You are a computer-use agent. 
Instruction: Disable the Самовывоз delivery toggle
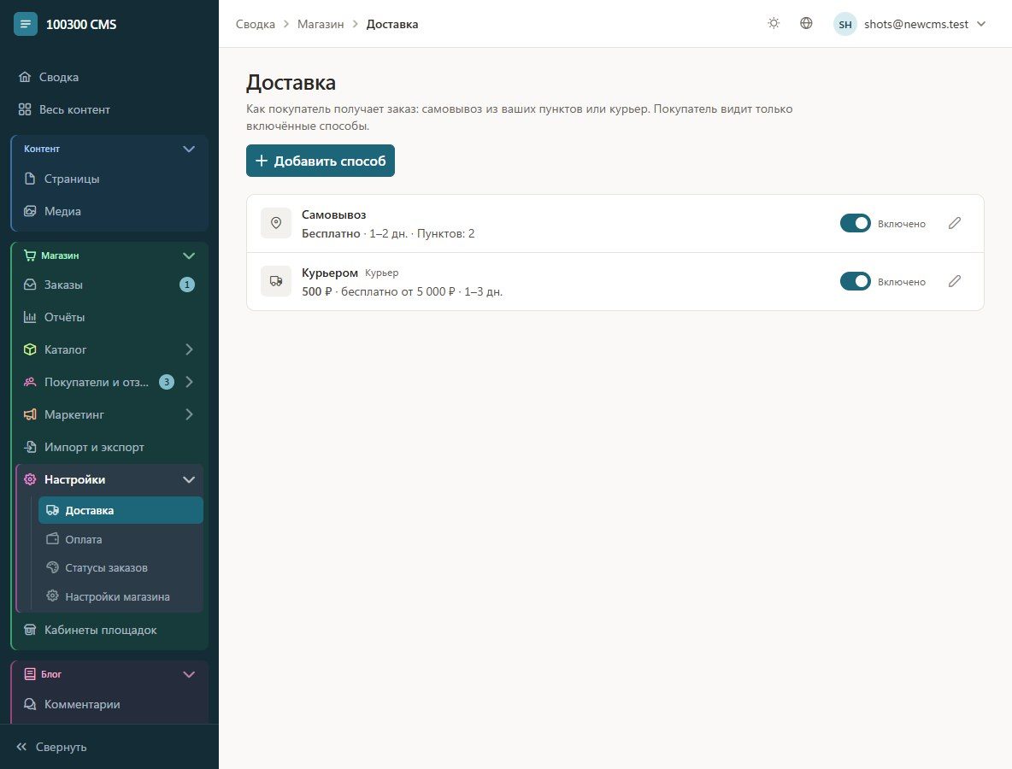point(856,223)
